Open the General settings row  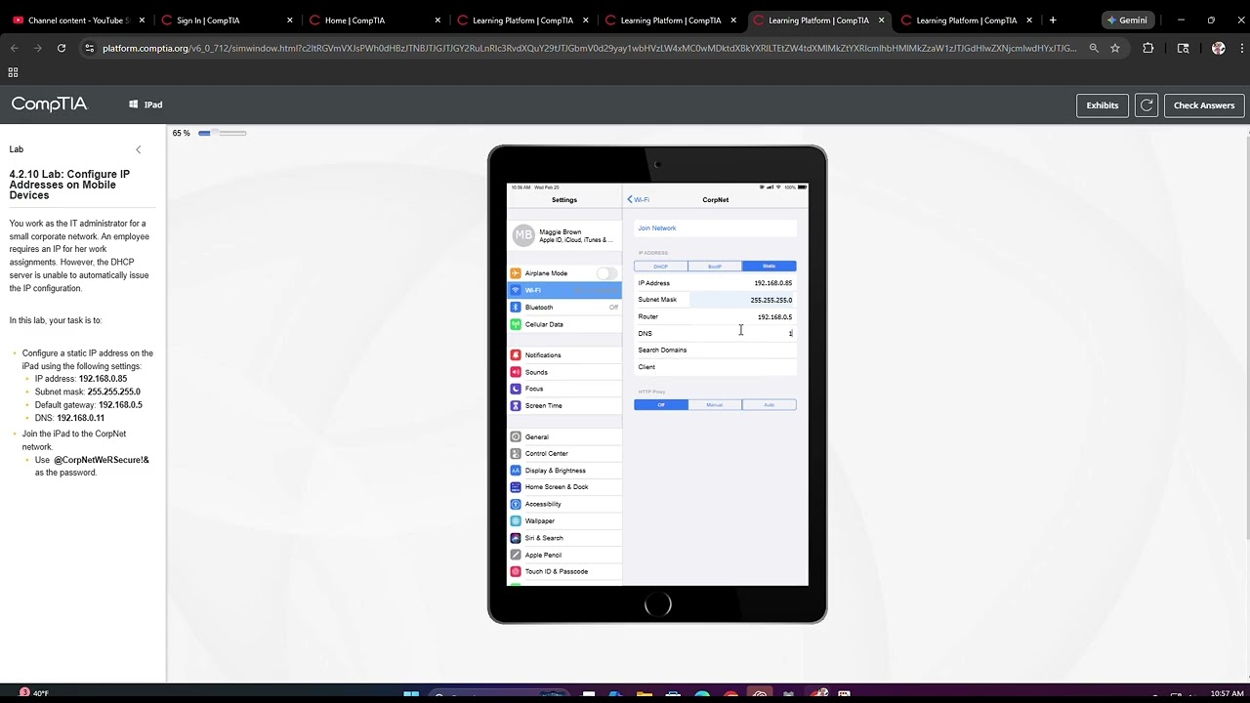pos(564,437)
